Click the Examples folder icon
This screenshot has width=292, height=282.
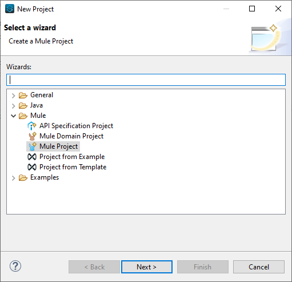[x=23, y=177]
